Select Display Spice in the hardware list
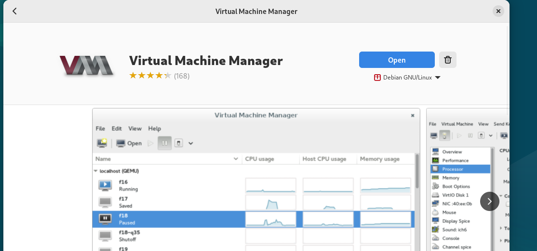 pos(460,221)
